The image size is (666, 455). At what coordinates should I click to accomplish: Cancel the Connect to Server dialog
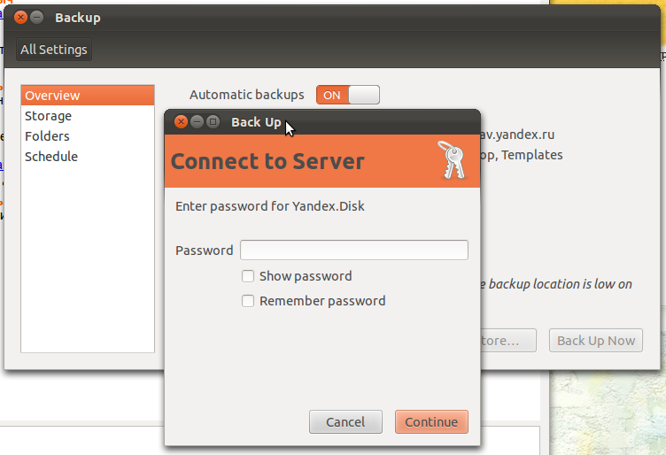click(345, 422)
